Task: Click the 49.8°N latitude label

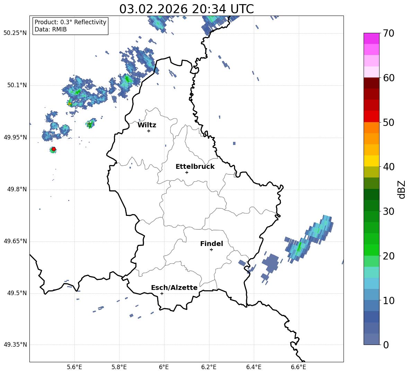Action: click(17, 189)
